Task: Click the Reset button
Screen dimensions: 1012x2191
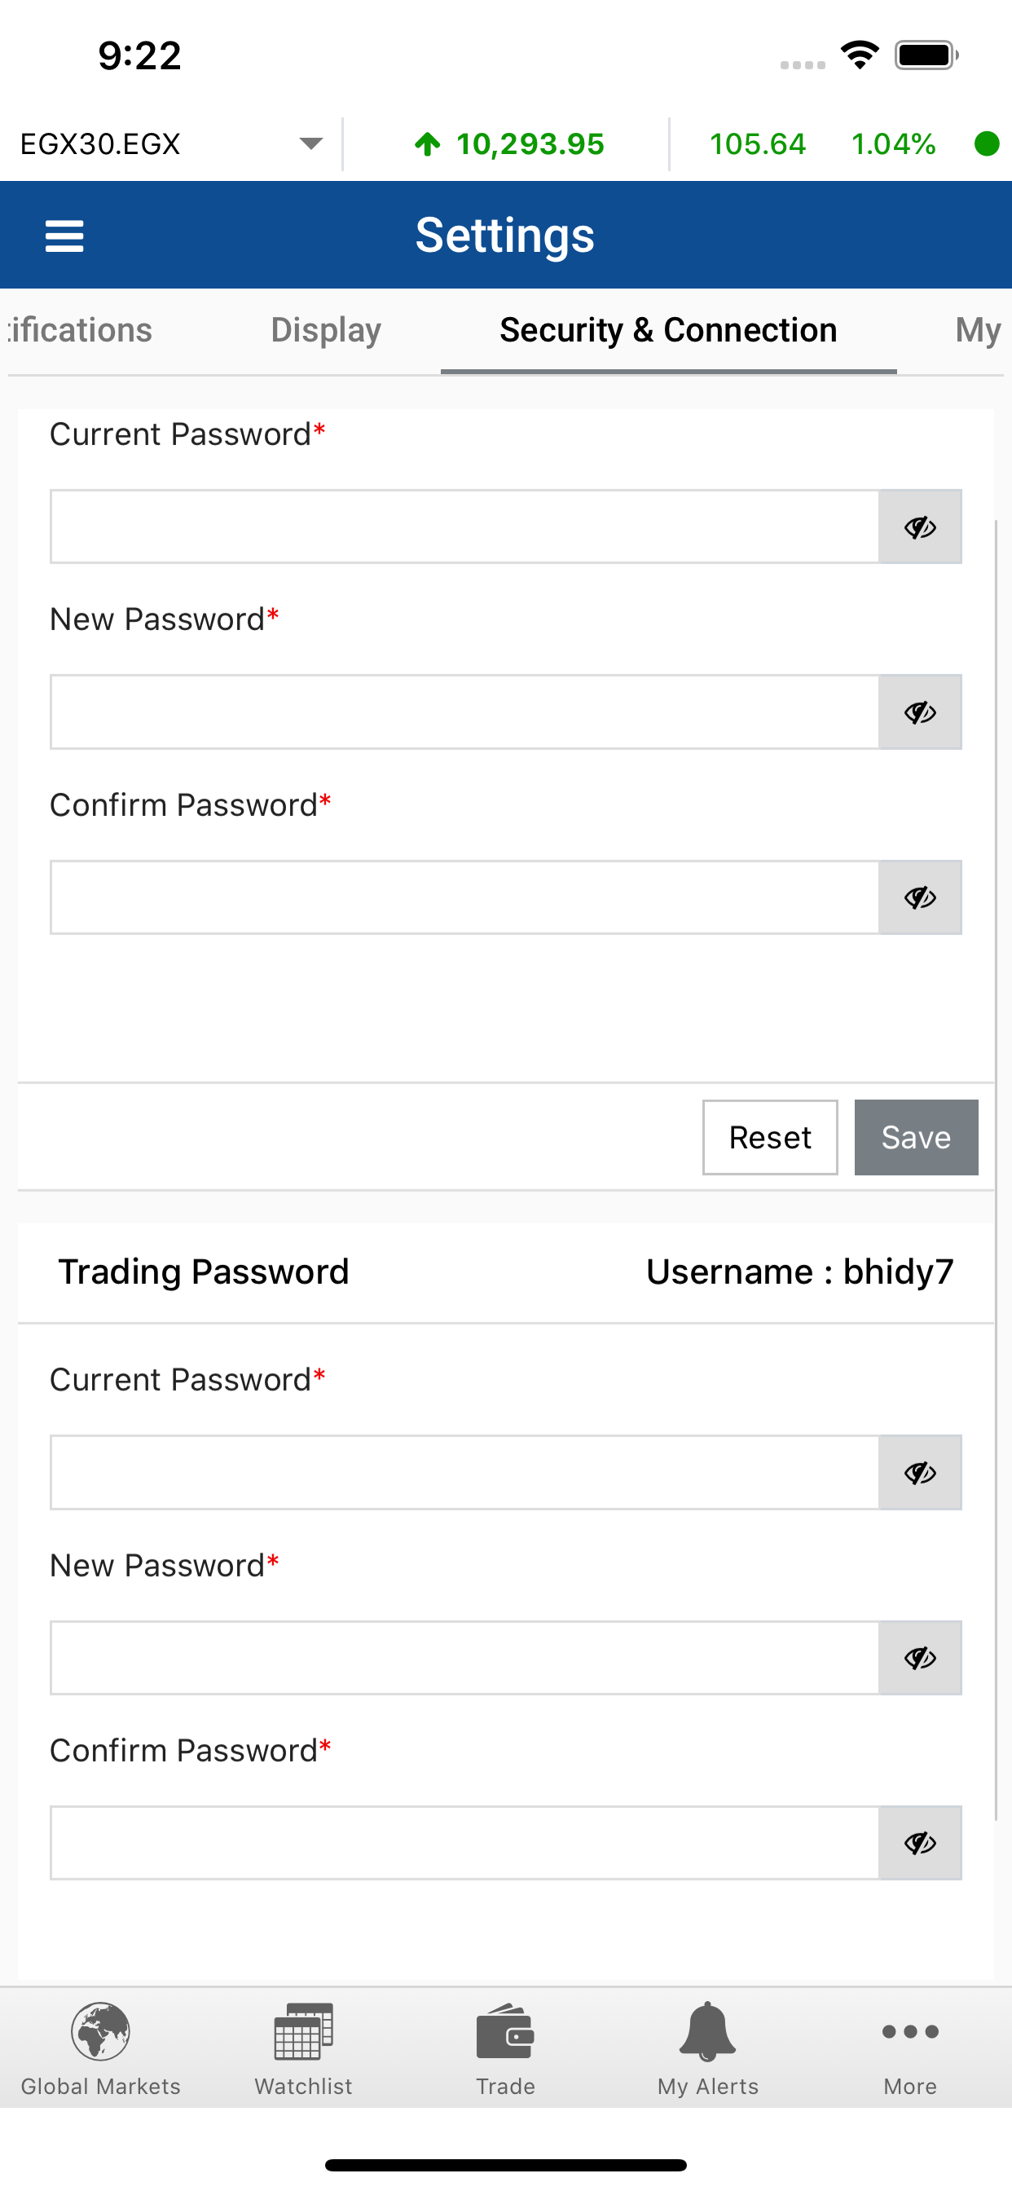Action: tap(770, 1137)
